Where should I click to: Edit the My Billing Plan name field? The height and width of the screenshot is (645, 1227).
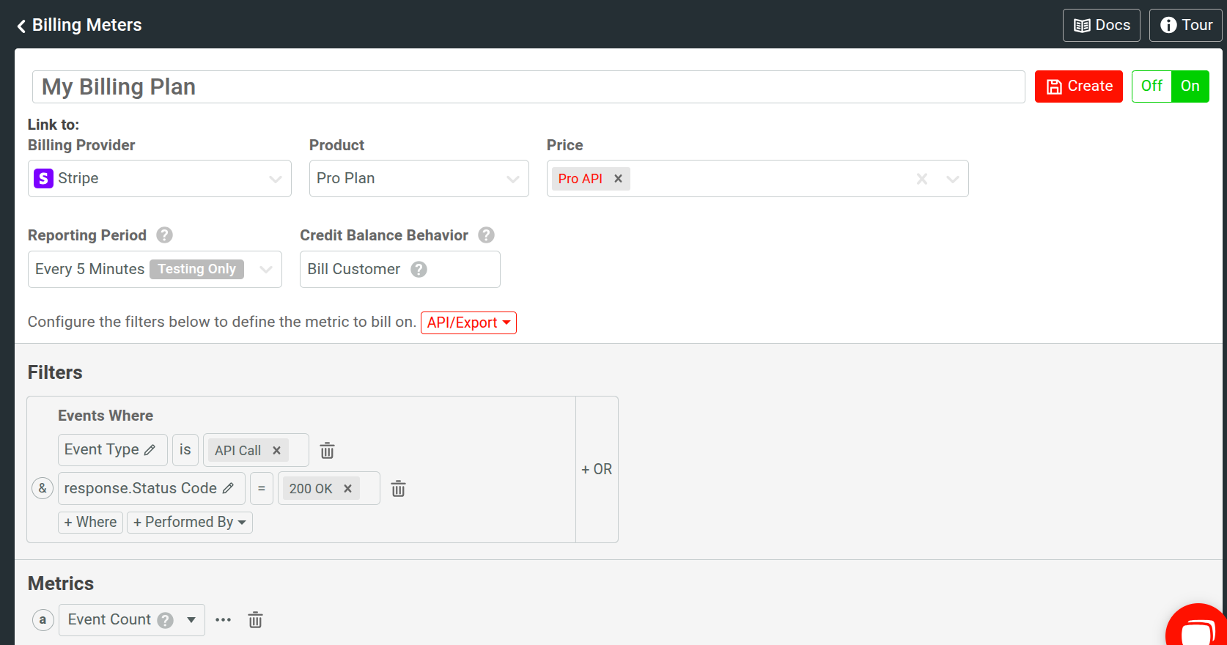click(528, 87)
